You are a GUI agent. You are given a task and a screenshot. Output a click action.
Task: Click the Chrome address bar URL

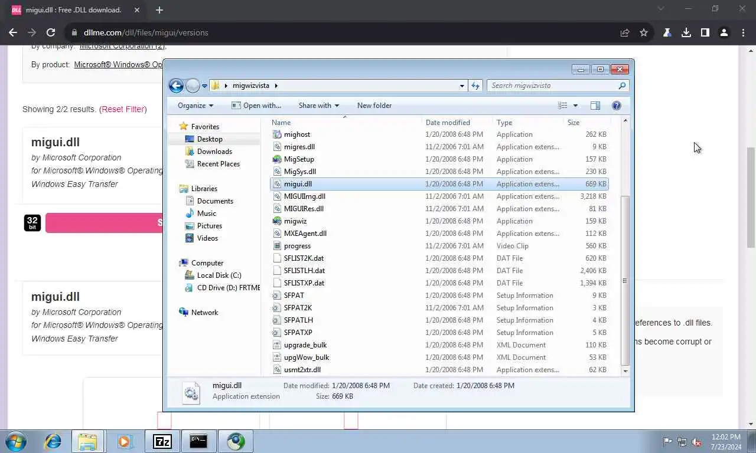click(146, 32)
